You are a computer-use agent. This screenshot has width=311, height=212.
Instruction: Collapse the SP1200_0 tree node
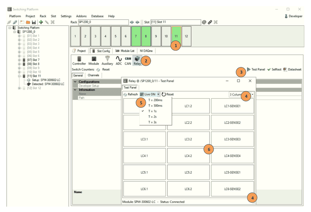15,32
